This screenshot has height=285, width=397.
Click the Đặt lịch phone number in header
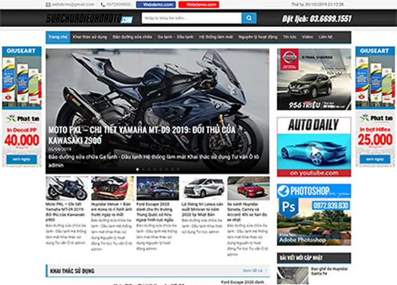point(316,19)
